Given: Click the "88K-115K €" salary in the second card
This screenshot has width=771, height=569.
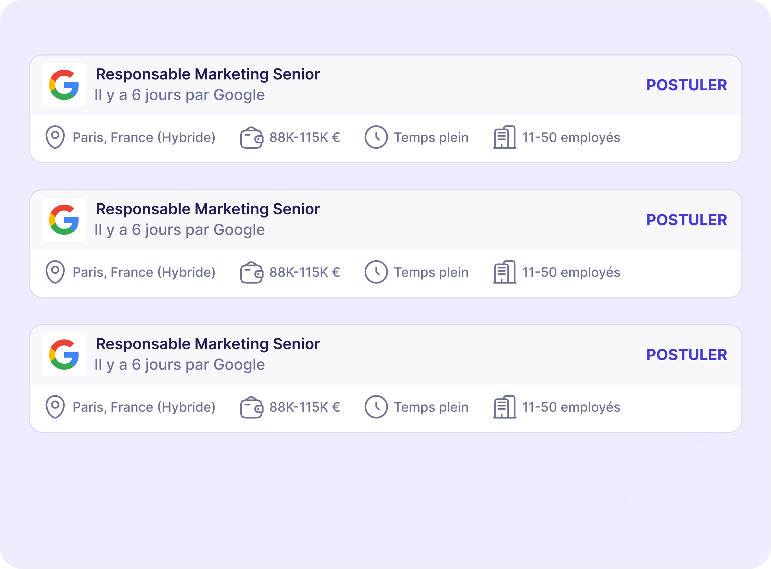Looking at the screenshot, I should point(305,272).
